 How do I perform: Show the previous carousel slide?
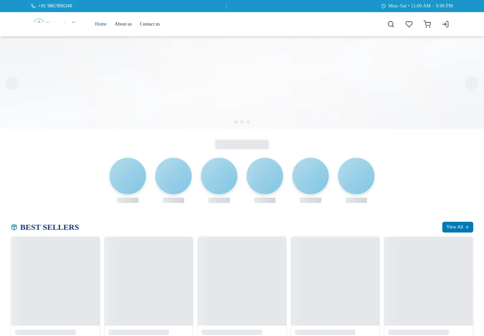(12, 83)
